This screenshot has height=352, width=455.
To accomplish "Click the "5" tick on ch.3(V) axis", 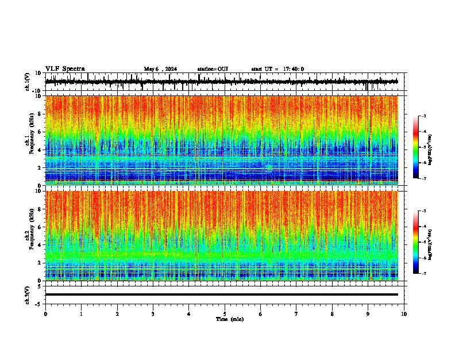I will coord(40,286).
